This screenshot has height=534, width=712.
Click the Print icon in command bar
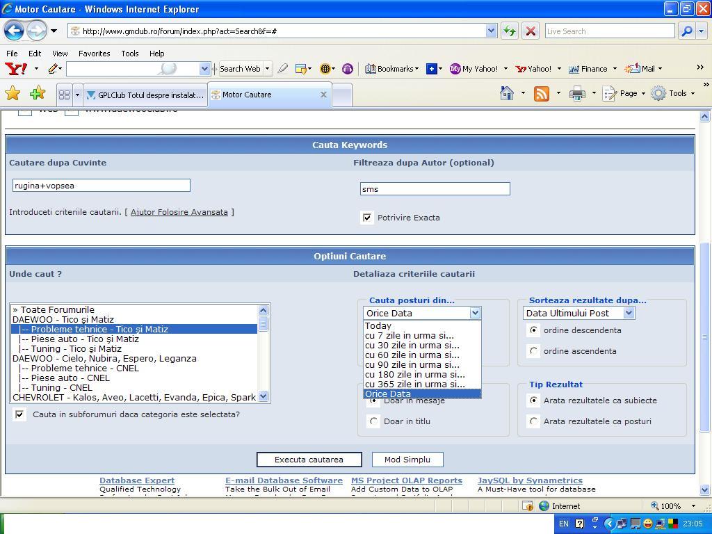[x=577, y=94]
